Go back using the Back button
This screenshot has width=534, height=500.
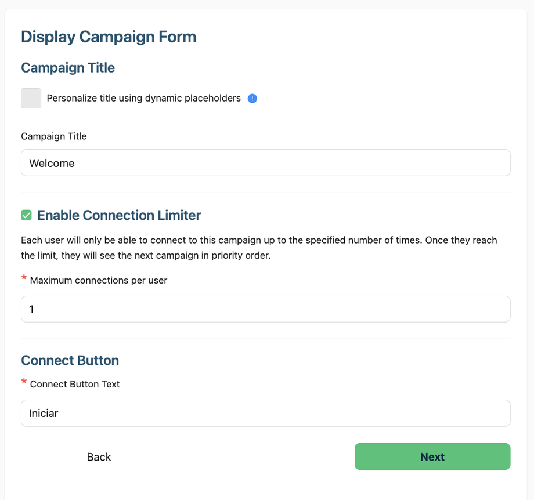point(99,457)
